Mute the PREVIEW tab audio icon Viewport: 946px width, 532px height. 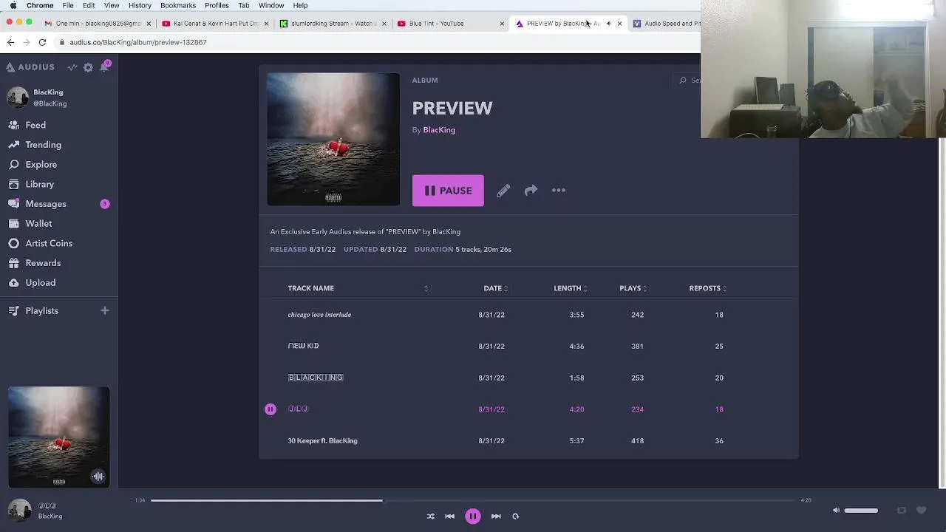click(x=608, y=24)
